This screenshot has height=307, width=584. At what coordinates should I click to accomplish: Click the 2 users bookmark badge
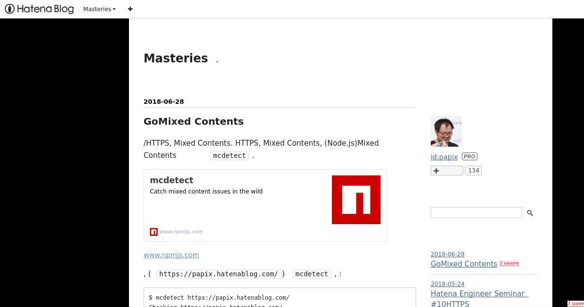point(509,263)
